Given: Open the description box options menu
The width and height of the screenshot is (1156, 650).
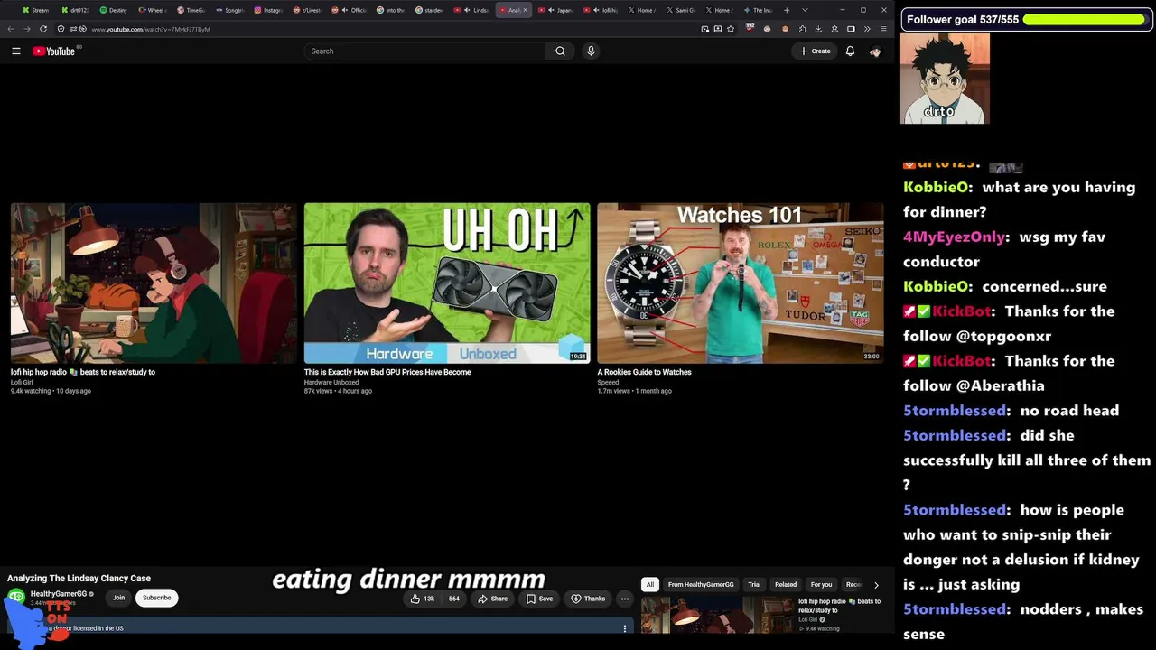Looking at the screenshot, I should tap(625, 628).
